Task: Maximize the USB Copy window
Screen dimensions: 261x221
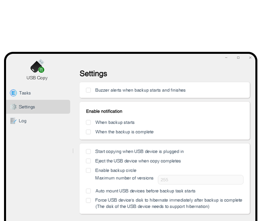Action: point(238,58)
